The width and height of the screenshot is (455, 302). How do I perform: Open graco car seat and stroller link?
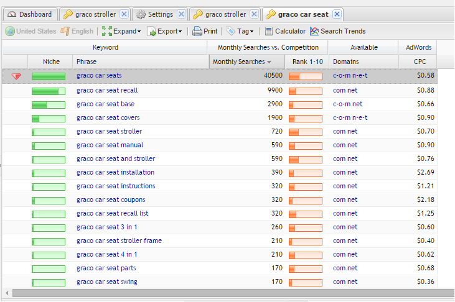click(116, 159)
